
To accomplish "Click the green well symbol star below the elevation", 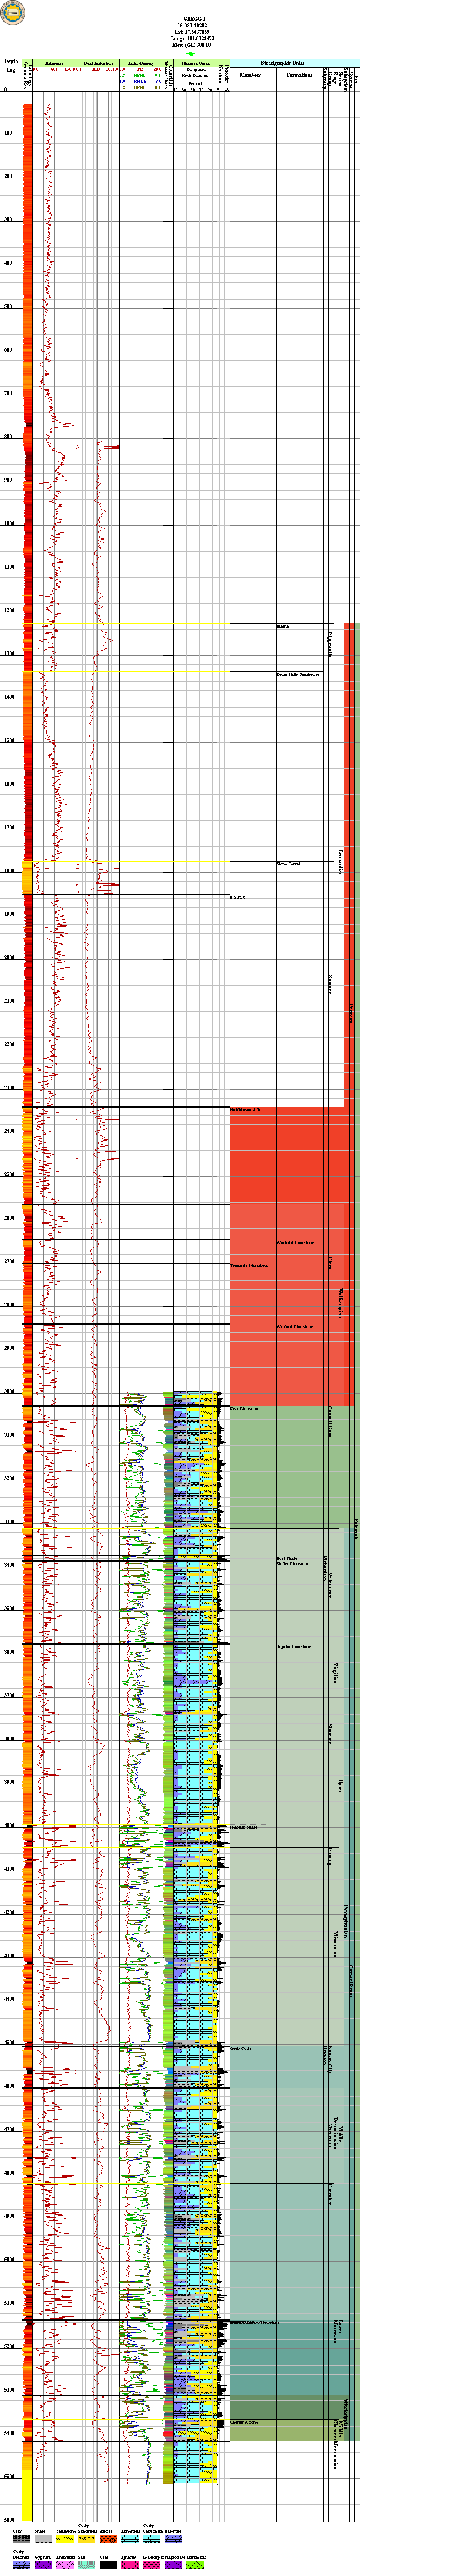I will (x=191, y=53).
